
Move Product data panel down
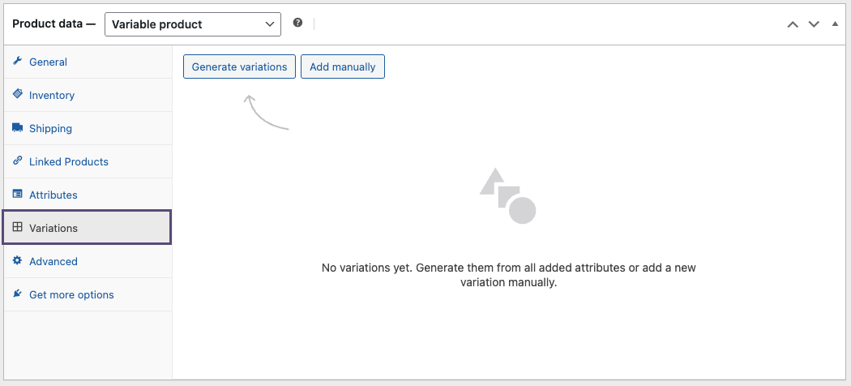coord(814,24)
